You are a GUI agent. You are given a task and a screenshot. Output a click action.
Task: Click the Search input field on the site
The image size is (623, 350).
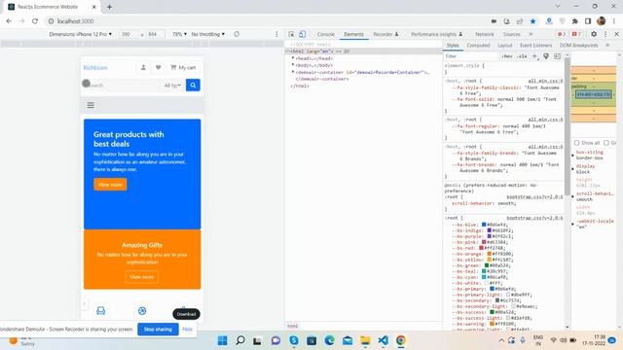121,85
